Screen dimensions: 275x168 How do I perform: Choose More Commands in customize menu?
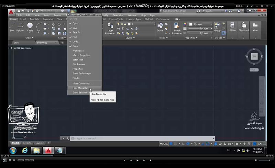85,83
